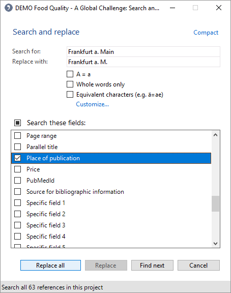Enable 'Whole words only' checkbox

pos(70,84)
